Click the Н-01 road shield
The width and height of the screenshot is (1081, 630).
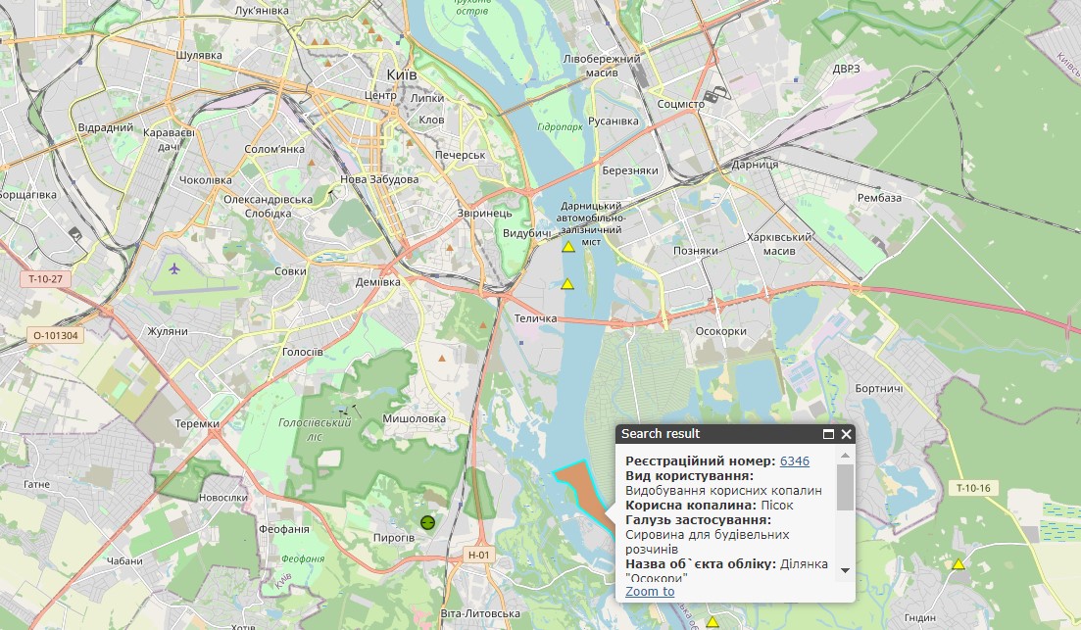click(478, 556)
